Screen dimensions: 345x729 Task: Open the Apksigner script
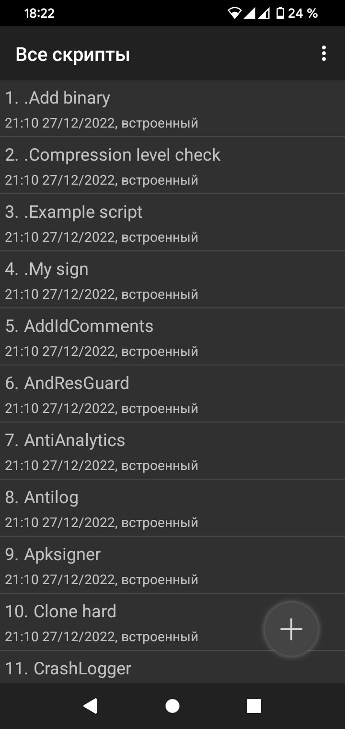point(172,565)
